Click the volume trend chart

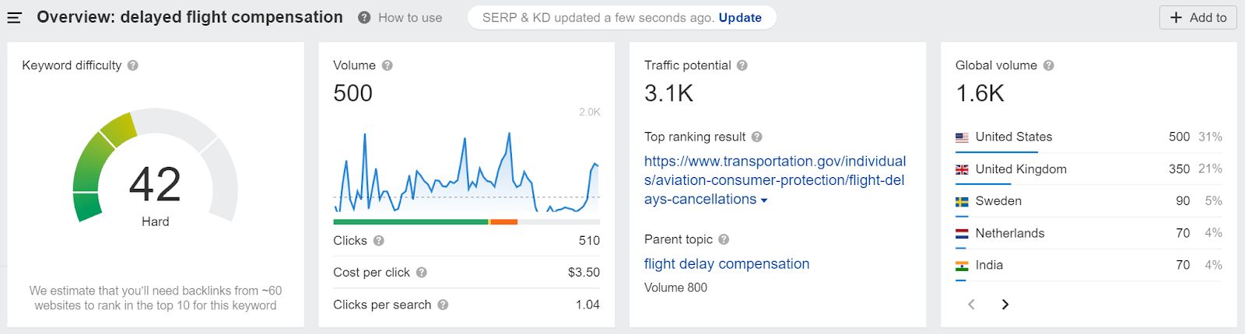pyautogui.click(x=466, y=172)
